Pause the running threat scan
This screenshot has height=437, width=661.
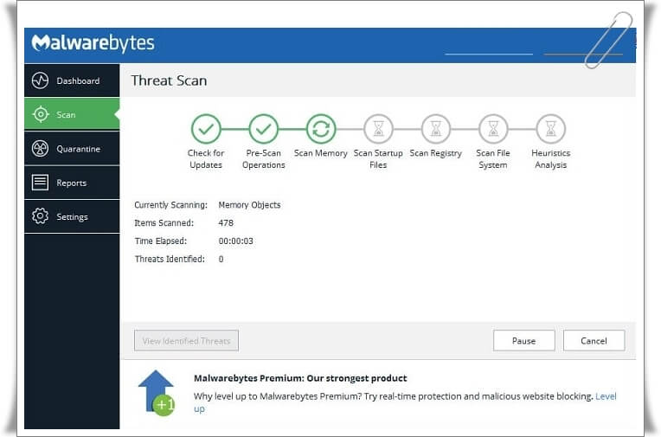pyautogui.click(x=524, y=340)
